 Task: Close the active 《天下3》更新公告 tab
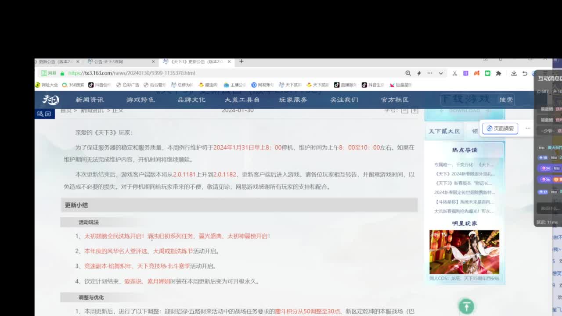tap(229, 62)
